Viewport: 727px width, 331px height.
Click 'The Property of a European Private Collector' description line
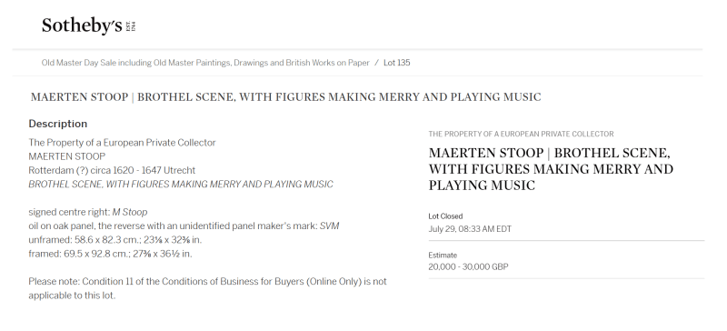(122, 143)
